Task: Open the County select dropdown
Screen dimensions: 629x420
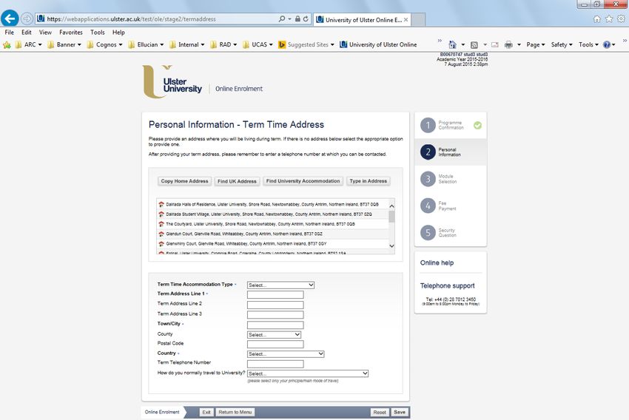Action: coord(274,335)
